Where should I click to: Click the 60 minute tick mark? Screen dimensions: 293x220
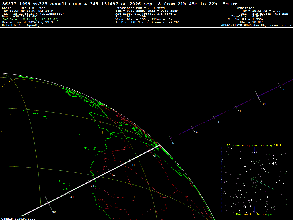pos(54,212)
